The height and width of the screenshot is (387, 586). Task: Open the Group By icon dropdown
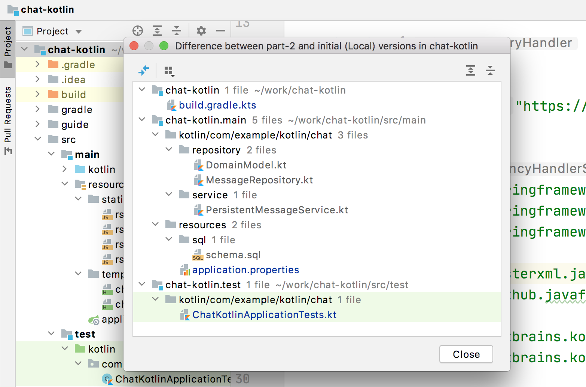click(169, 71)
